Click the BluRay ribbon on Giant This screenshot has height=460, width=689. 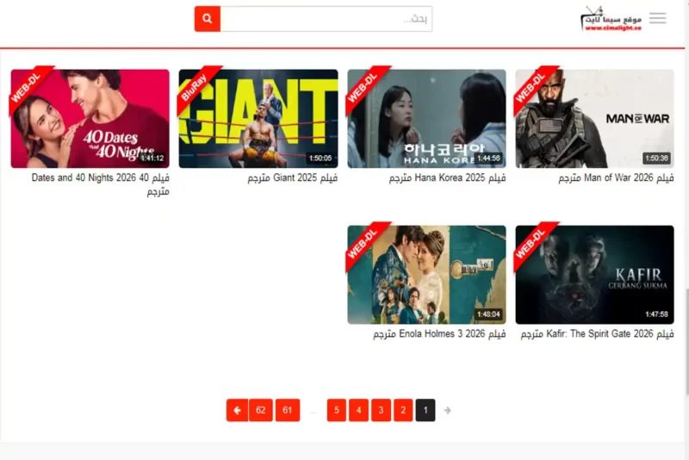(196, 87)
